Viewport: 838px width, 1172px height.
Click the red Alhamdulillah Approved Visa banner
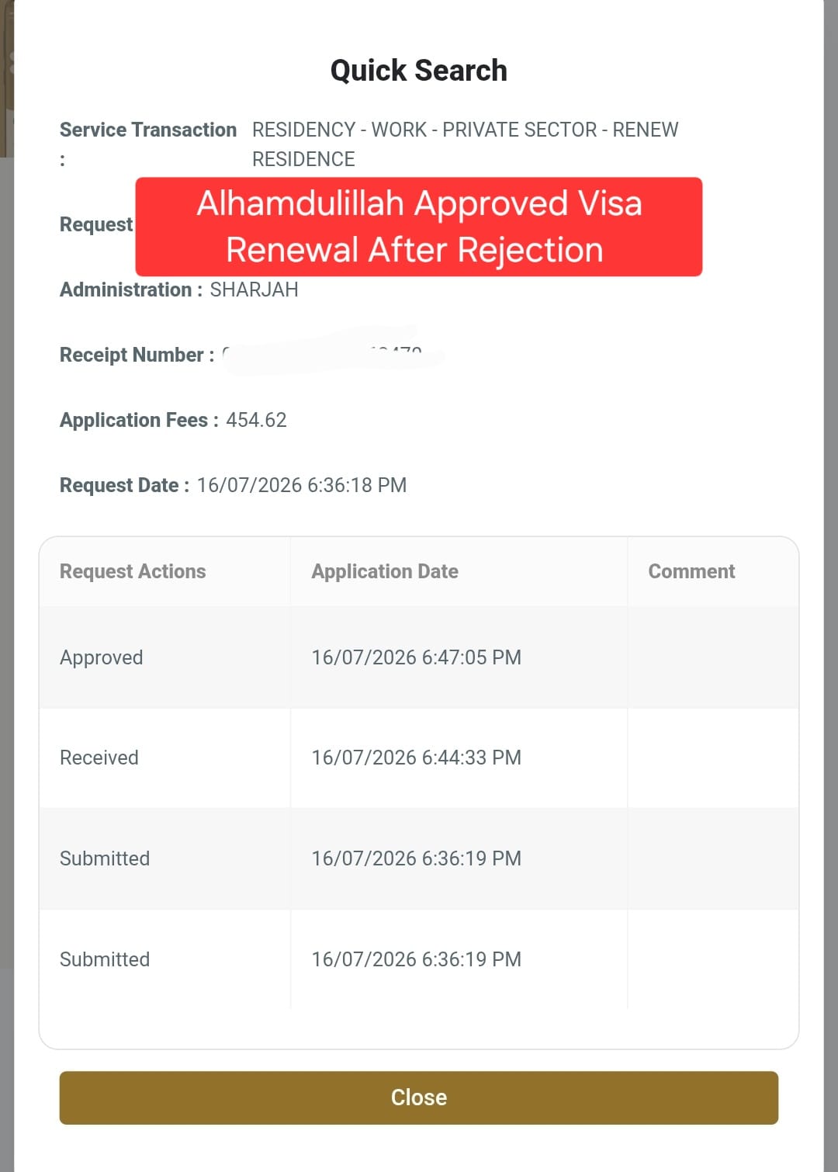(419, 227)
